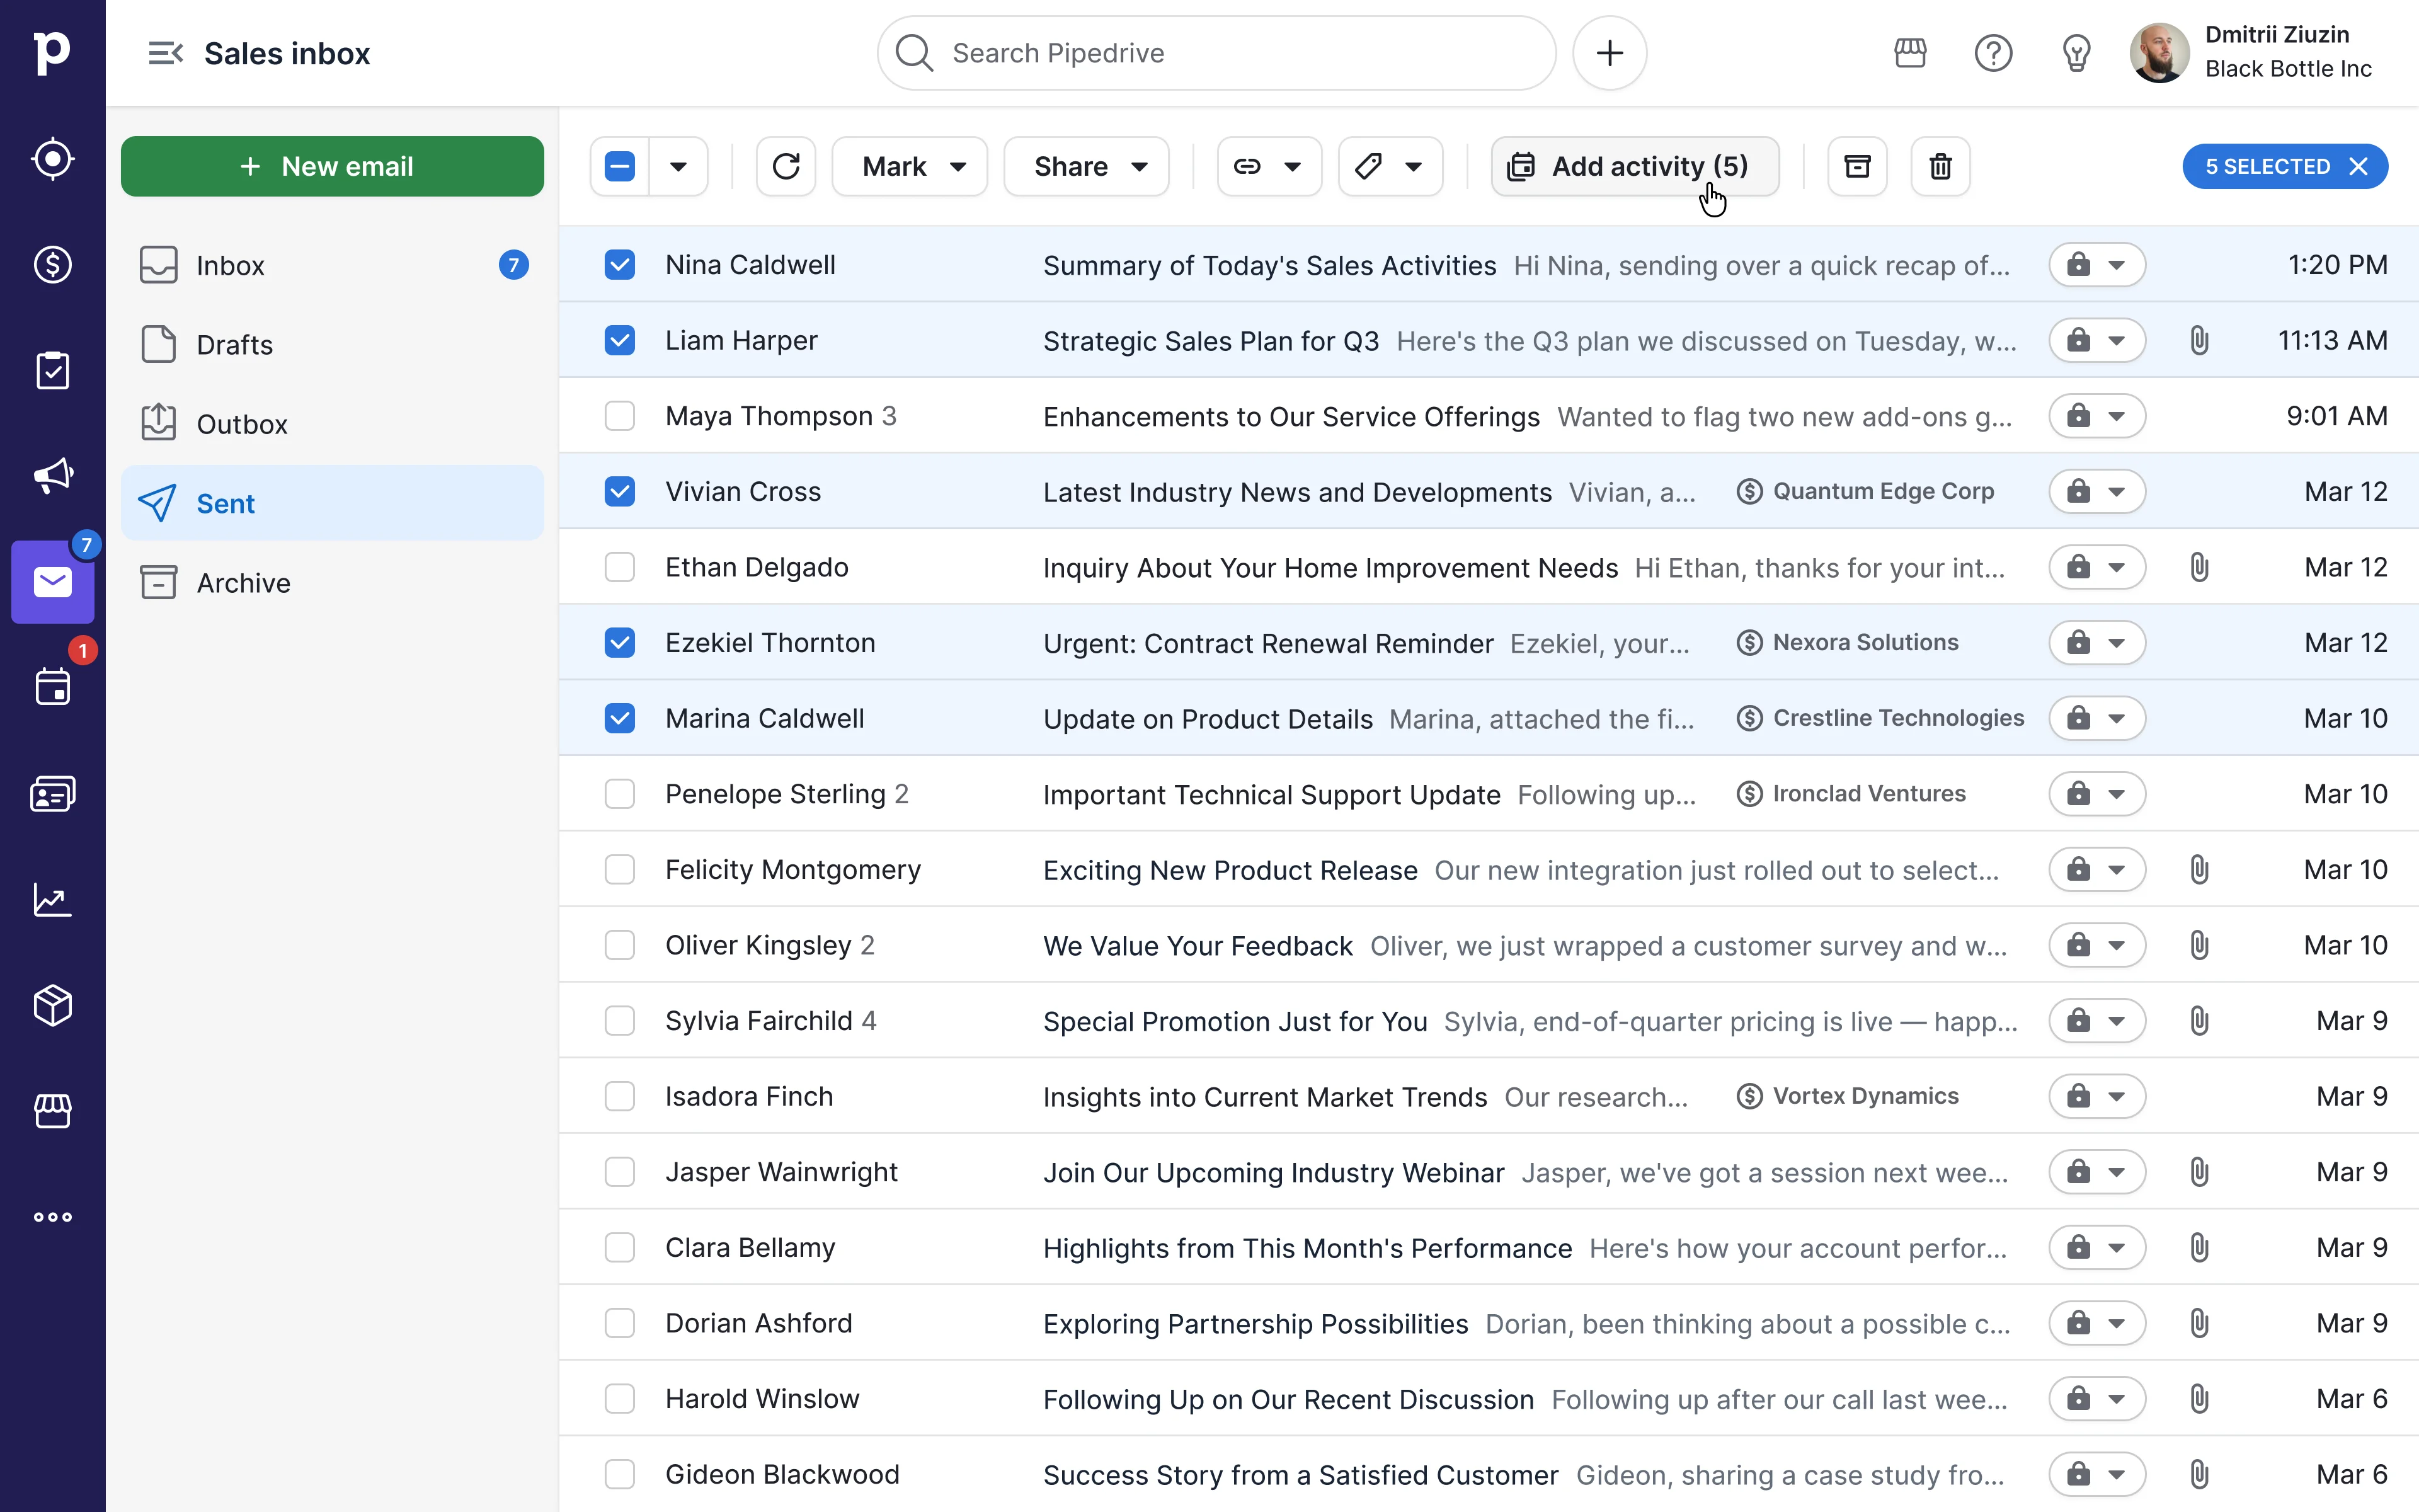Open the Mark dropdown
This screenshot has height=1512, width=2419.
coord(910,166)
